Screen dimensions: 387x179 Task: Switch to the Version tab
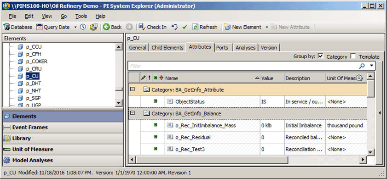[269, 48]
